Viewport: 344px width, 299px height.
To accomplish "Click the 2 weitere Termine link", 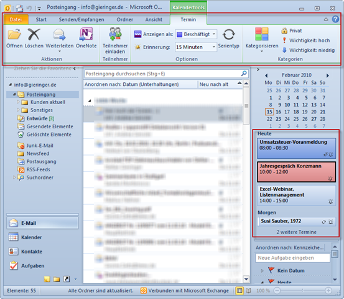I will (x=296, y=232).
